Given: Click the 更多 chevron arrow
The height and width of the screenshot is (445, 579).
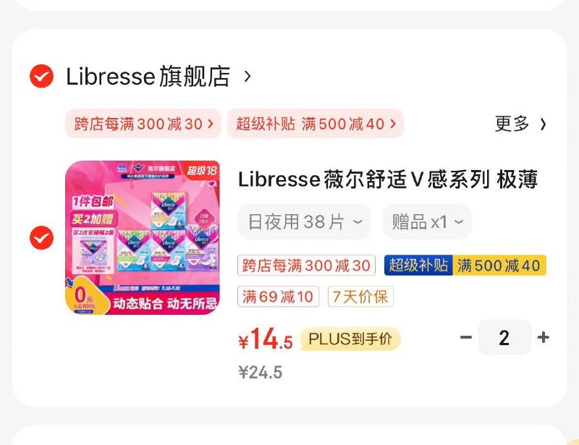Looking at the screenshot, I should coord(543,124).
